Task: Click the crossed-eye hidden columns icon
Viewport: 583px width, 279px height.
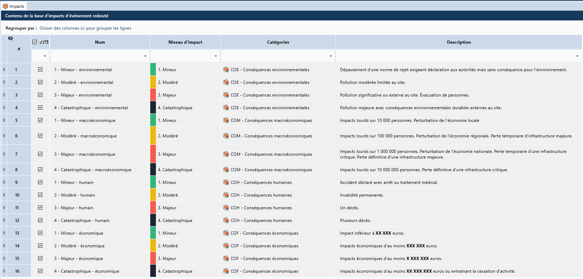Action: pyautogui.click(x=11, y=38)
